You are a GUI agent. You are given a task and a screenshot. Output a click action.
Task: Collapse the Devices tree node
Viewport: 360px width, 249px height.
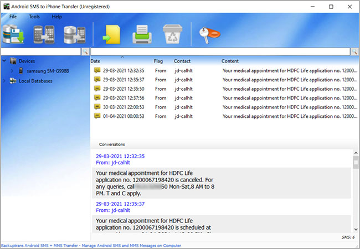(4, 60)
